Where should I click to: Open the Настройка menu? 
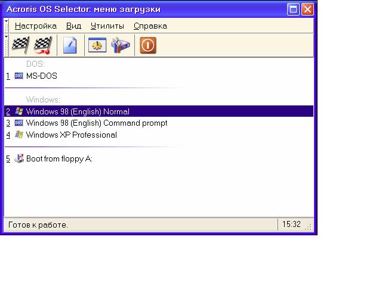tap(36, 26)
